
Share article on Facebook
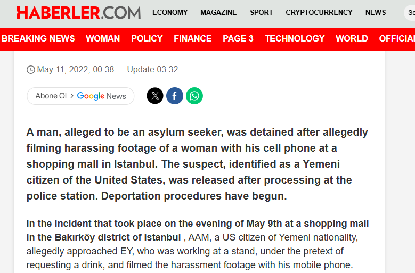pos(175,96)
